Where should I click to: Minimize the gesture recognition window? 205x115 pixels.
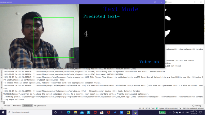click(x=149, y=2)
